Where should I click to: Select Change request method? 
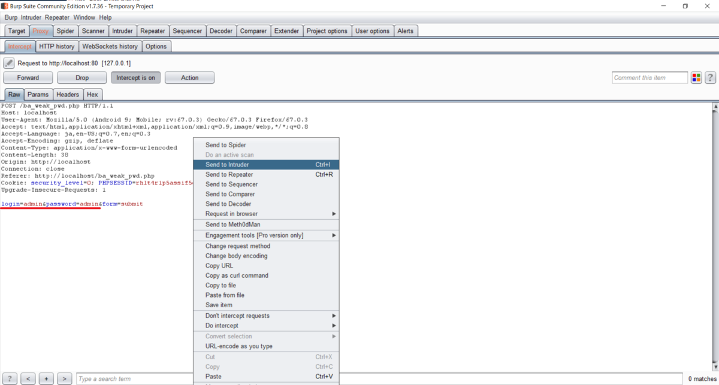click(x=266, y=246)
